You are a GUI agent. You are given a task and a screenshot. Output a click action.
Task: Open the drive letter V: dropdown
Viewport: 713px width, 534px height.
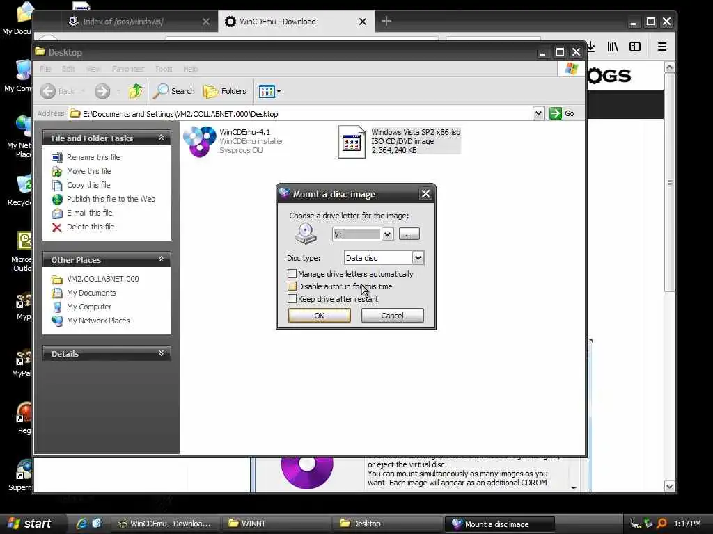click(x=387, y=234)
